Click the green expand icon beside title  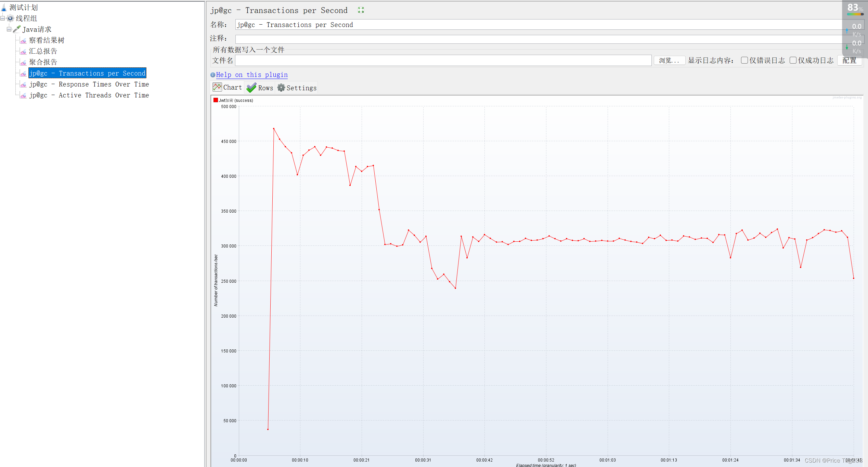(361, 10)
